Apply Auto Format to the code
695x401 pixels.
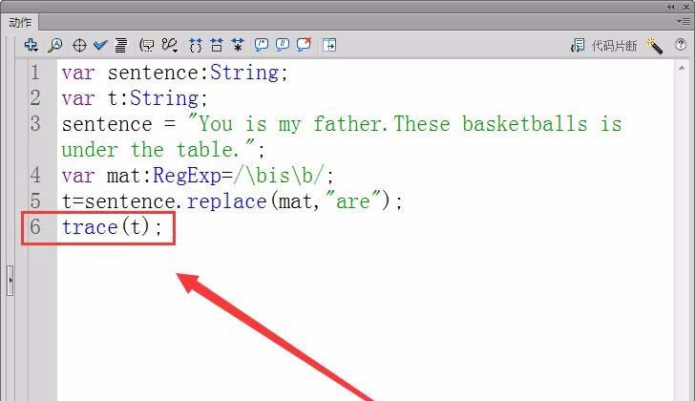121,45
